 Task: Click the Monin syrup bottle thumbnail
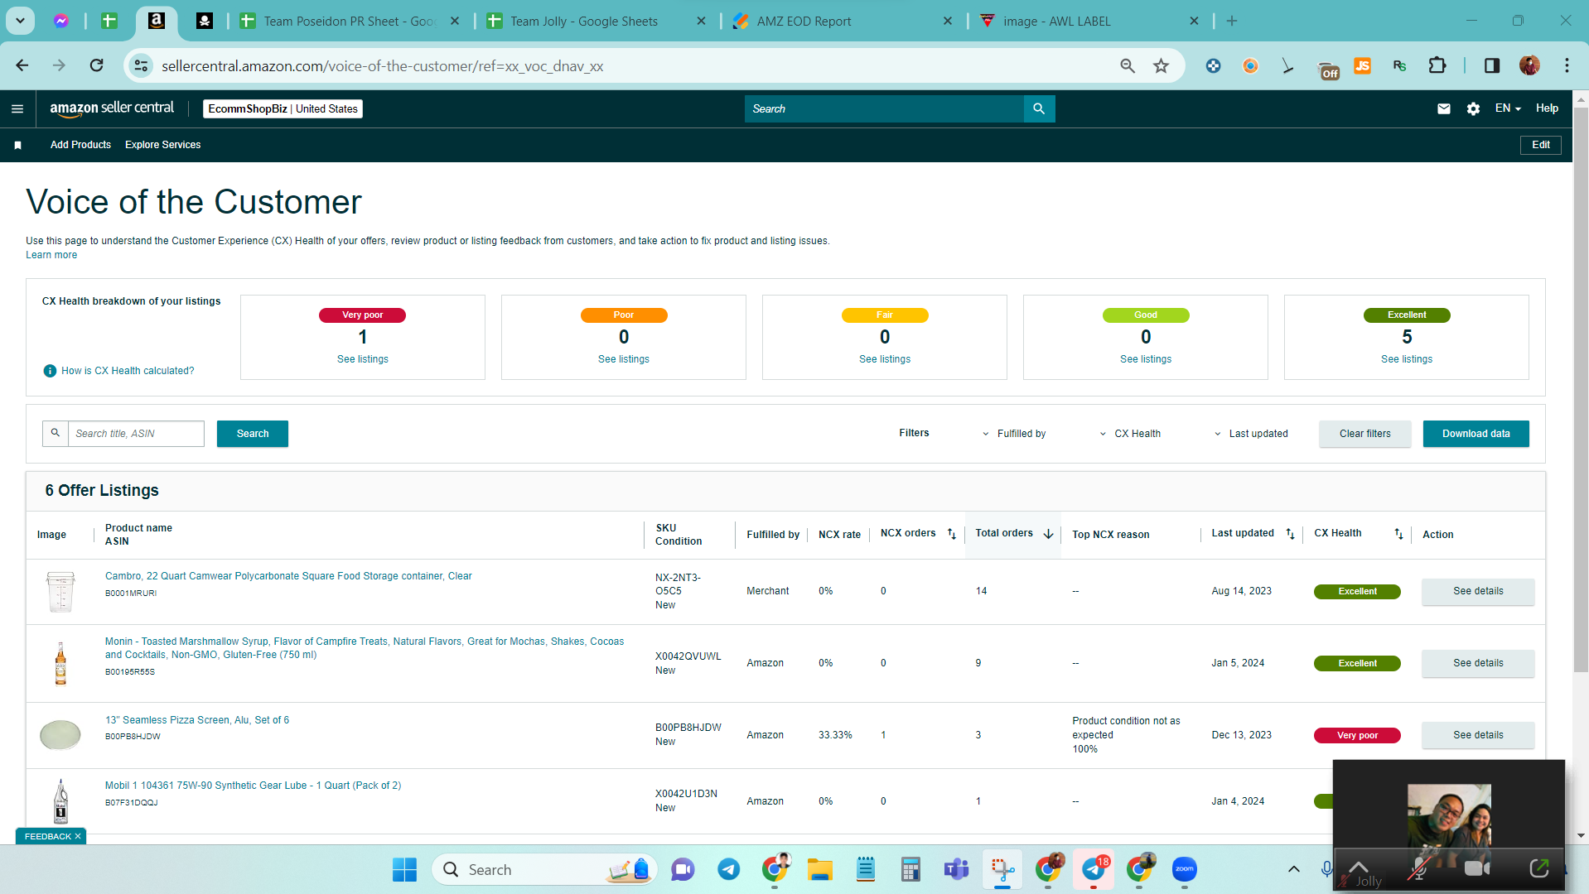pyautogui.click(x=60, y=663)
